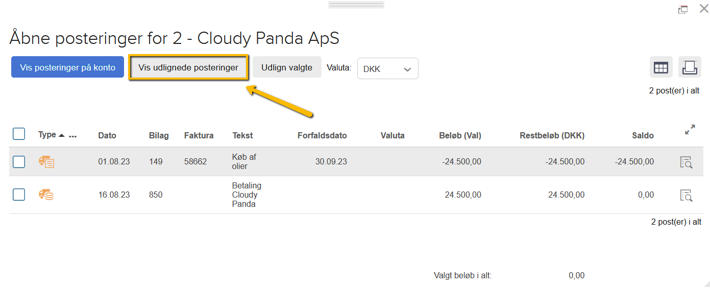
Task: Sort by the Type column header
Action: 47,135
